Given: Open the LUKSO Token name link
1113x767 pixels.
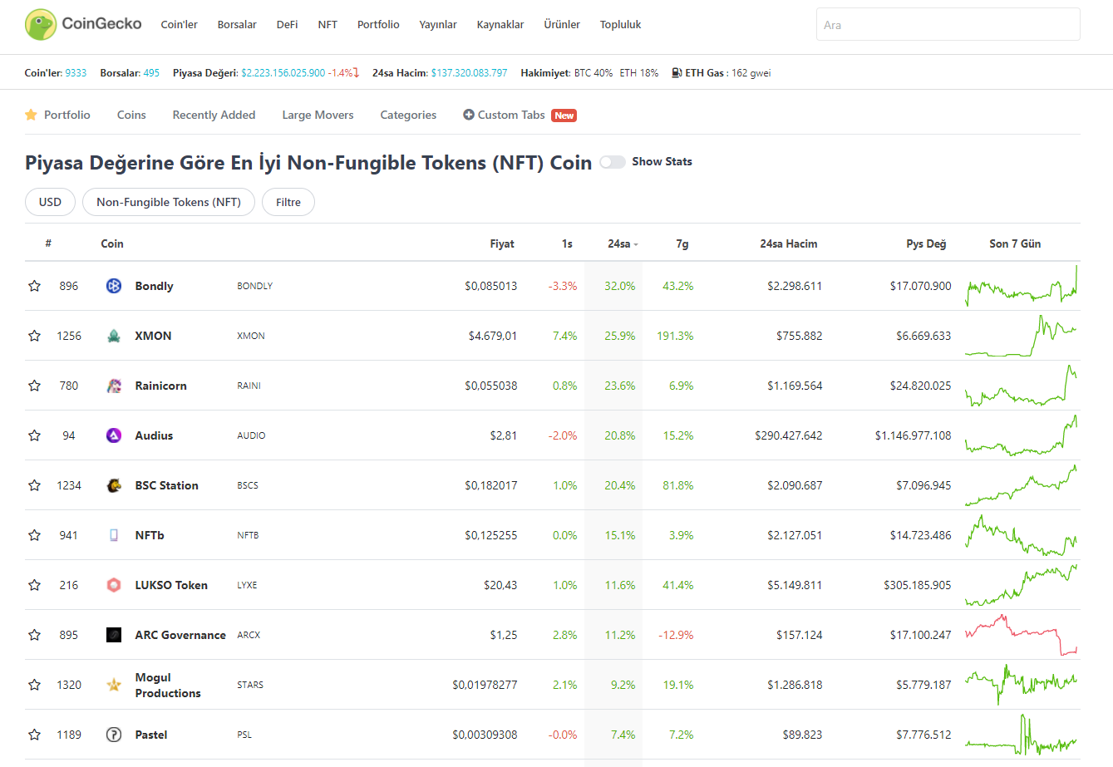Looking at the screenshot, I should tap(171, 585).
